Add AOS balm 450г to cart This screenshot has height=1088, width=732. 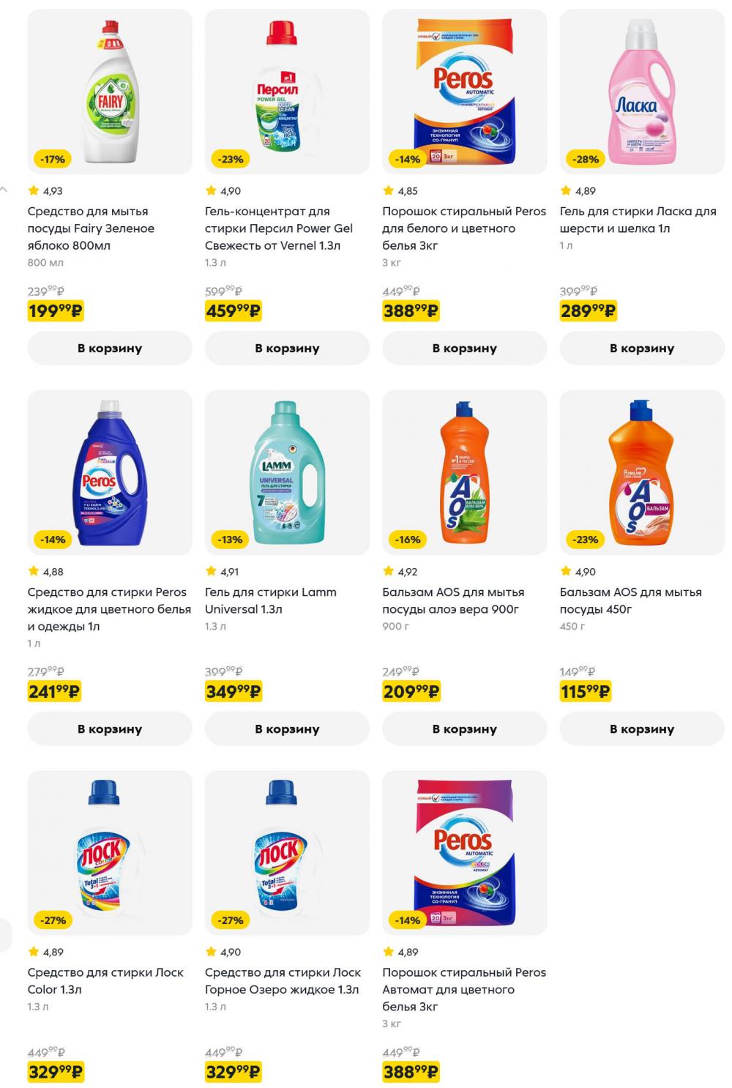click(x=642, y=729)
